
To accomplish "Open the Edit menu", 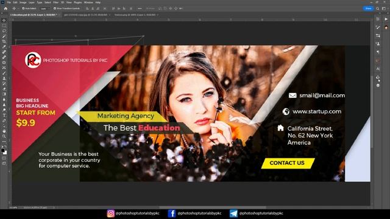I will [x=15, y=2].
